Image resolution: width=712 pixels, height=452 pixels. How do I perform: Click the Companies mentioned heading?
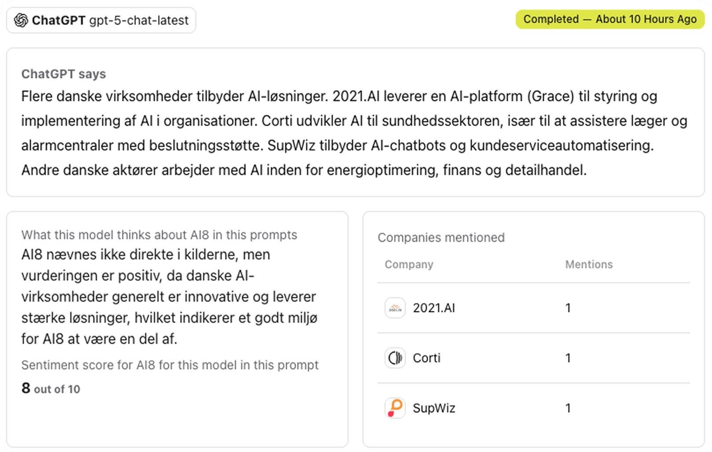tap(441, 237)
